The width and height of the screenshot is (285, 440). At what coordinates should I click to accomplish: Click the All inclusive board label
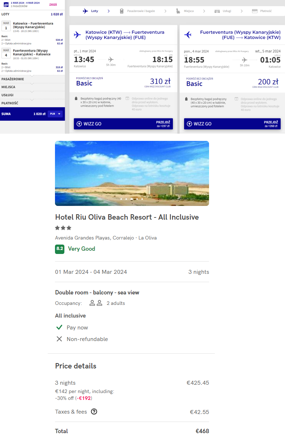70,316
